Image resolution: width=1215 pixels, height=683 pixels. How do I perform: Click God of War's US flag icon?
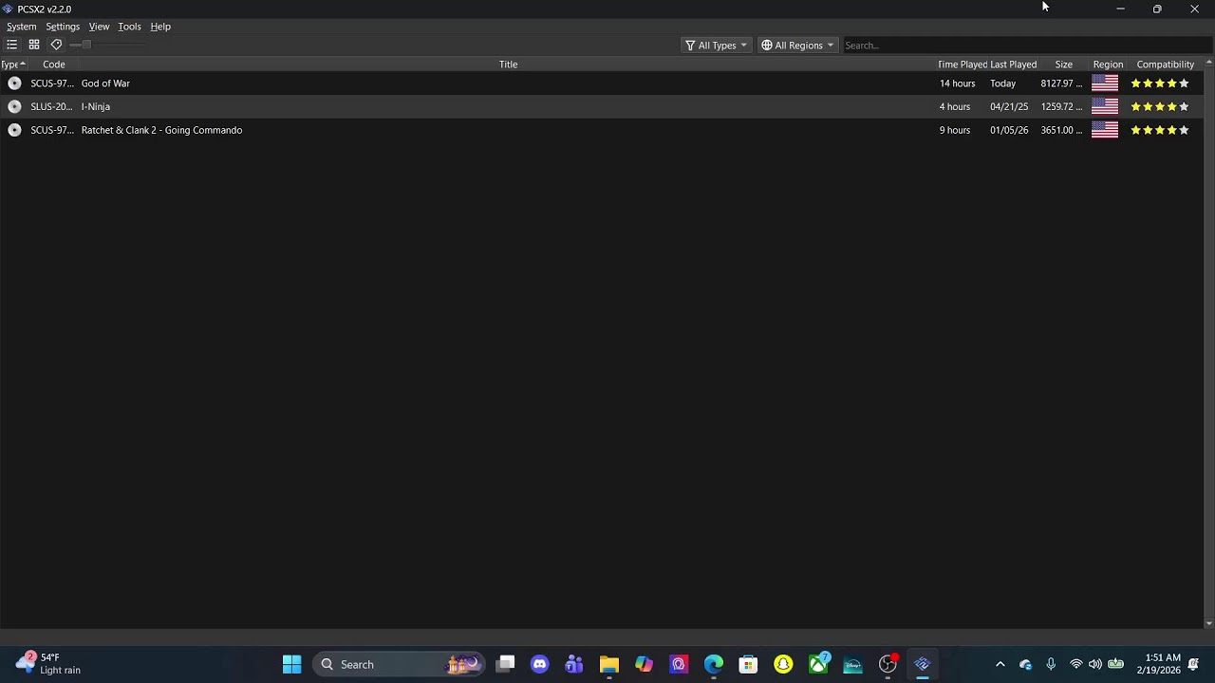(x=1105, y=83)
